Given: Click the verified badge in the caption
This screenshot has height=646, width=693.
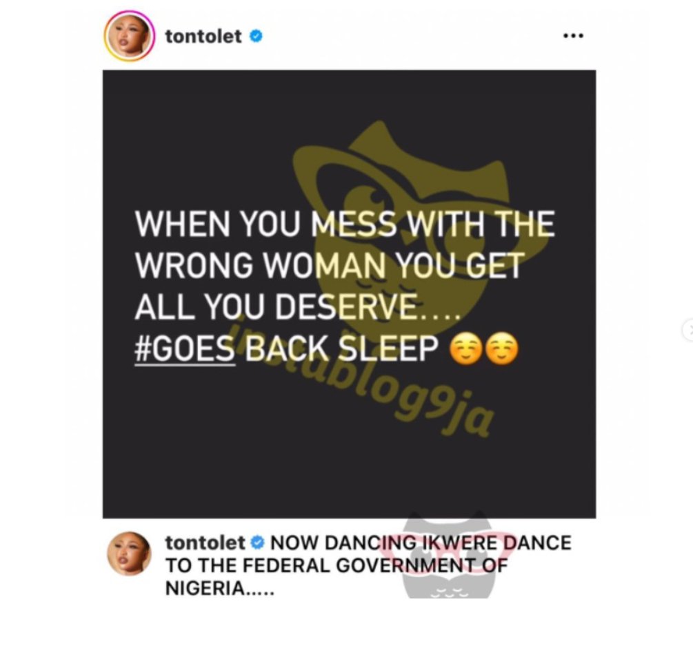Looking at the screenshot, I should click(257, 542).
